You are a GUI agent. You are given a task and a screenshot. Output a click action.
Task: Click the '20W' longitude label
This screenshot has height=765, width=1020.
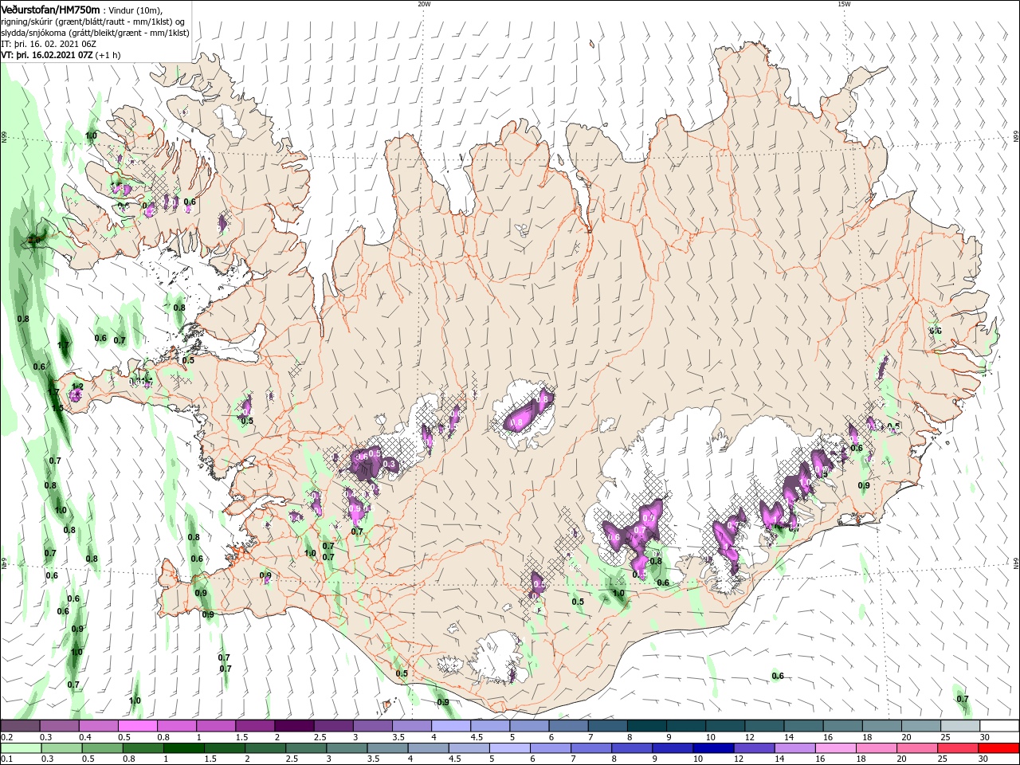(x=424, y=4)
